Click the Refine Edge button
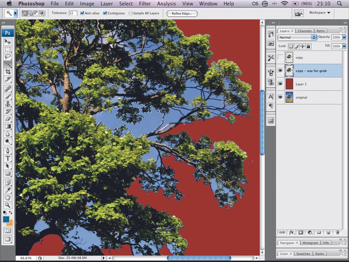The image size is (349, 262). click(182, 14)
